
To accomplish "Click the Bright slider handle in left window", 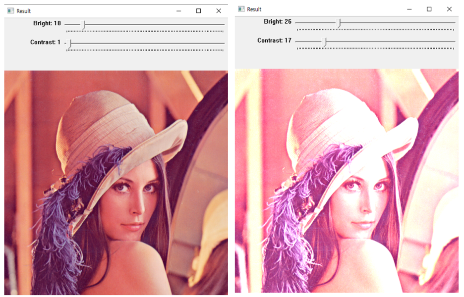I will coord(83,25).
